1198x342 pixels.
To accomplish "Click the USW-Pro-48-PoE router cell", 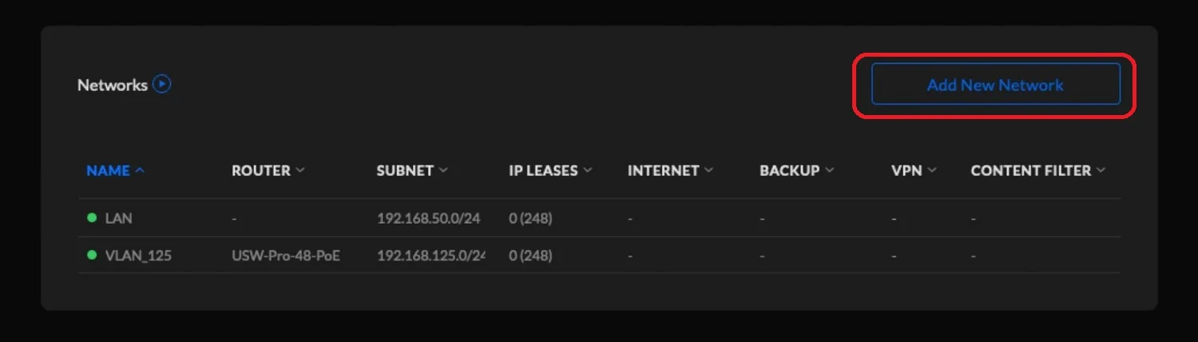I will click(285, 256).
